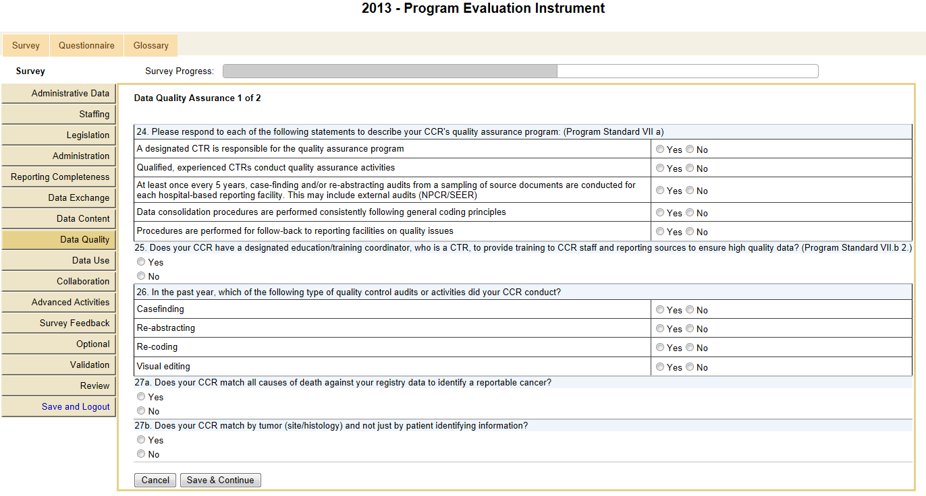Screen dimensions: 926x496
Task: Navigate to Reporting Completeness section
Action: 60,177
